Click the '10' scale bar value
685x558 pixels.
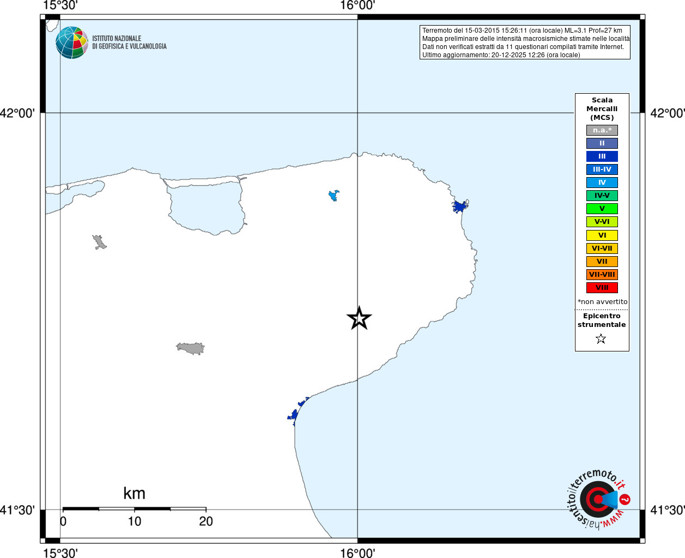[135, 521]
